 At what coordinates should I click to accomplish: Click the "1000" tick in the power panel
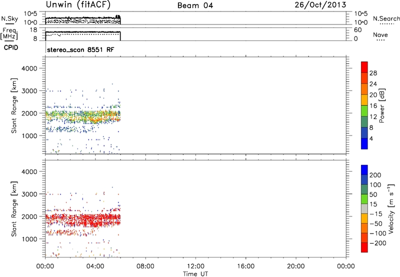click(x=29, y=135)
